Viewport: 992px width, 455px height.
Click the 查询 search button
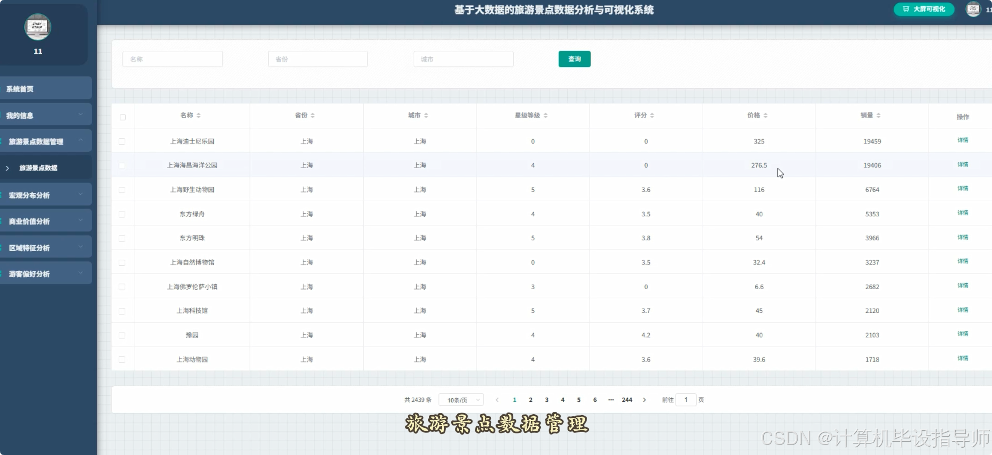tap(574, 59)
